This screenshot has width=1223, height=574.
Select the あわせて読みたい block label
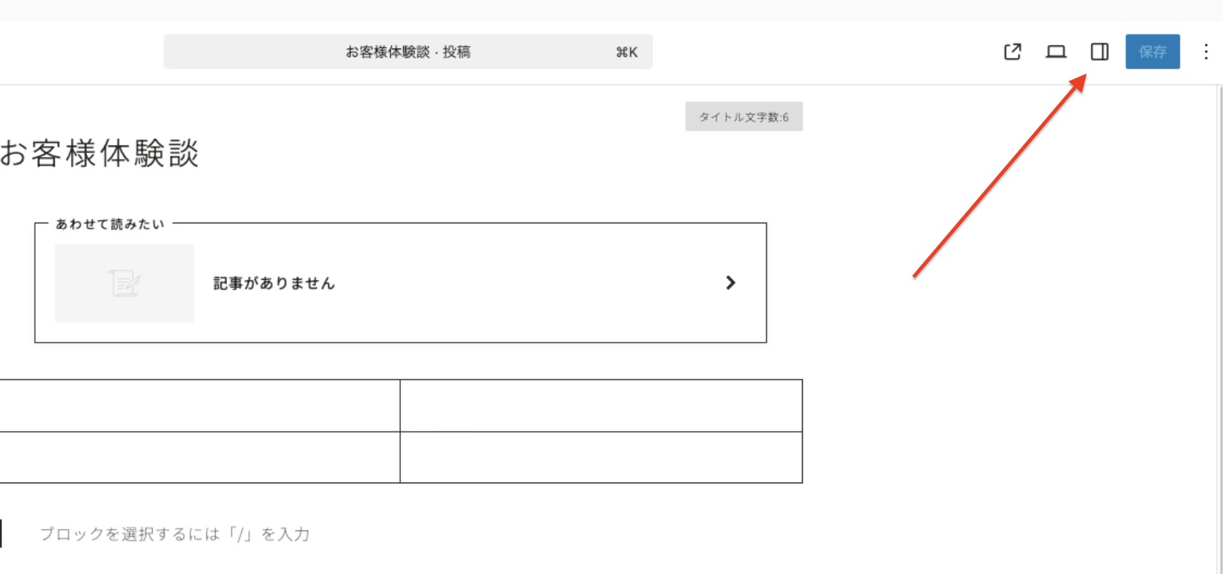click(x=110, y=224)
